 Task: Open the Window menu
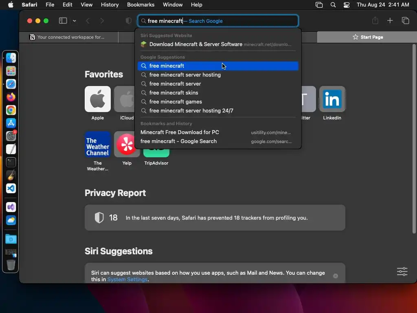[173, 4]
